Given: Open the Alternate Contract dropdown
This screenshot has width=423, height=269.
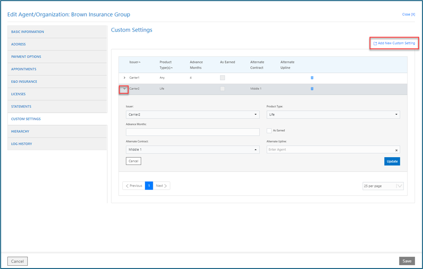Looking at the screenshot, I should coord(193,150).
